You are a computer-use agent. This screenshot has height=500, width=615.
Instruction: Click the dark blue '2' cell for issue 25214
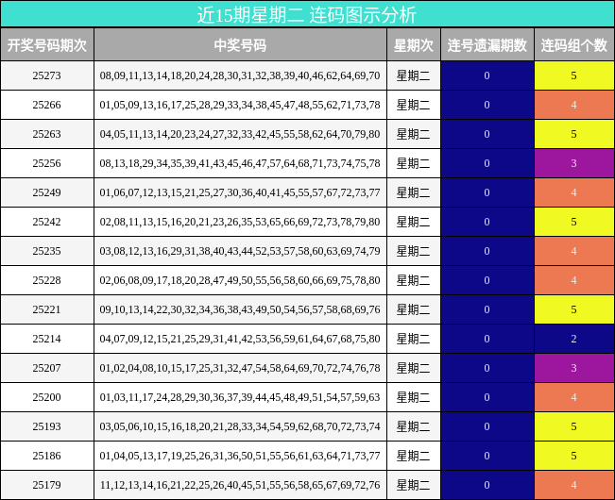tap(573, 339)
